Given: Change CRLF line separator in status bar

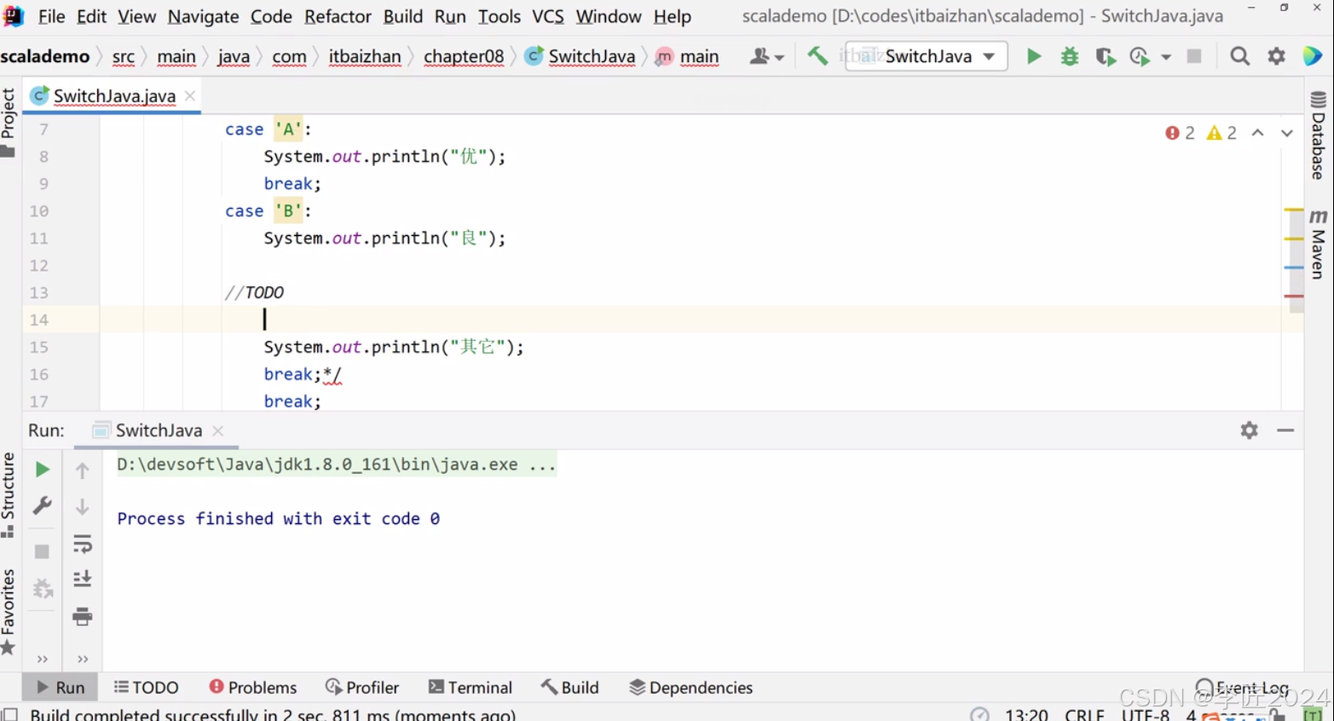Looking at the screenshot, I should click(1084, 714).
